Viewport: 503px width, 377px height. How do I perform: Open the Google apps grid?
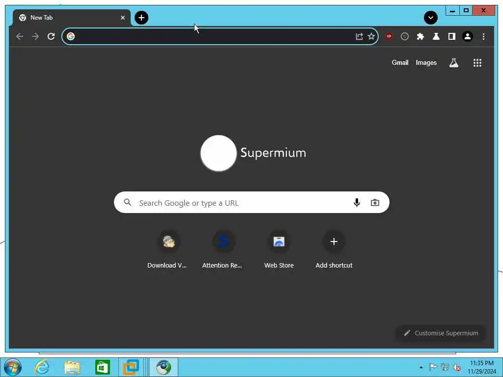click(x=477, y=63)
